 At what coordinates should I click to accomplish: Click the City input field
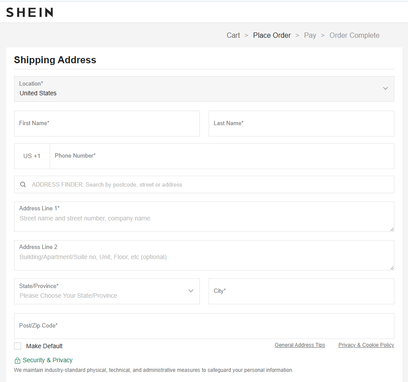click(x=301, y=291)
